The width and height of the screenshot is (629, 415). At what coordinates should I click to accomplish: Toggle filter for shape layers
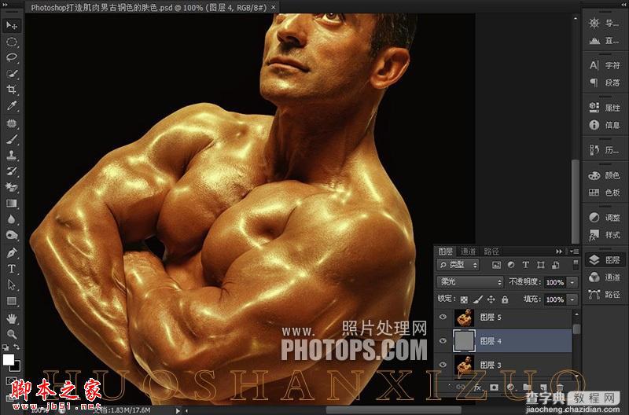tap(541, 265)
